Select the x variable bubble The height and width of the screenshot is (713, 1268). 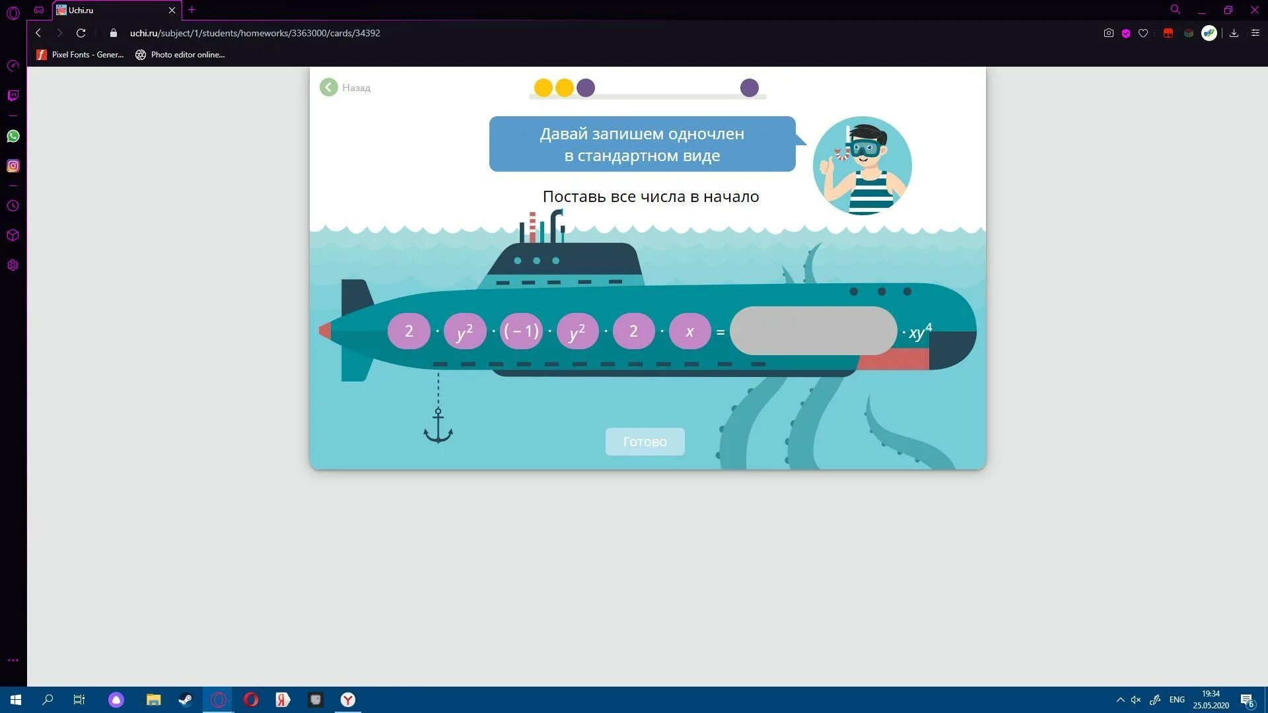pyautogui.click(x=689, y=331)
